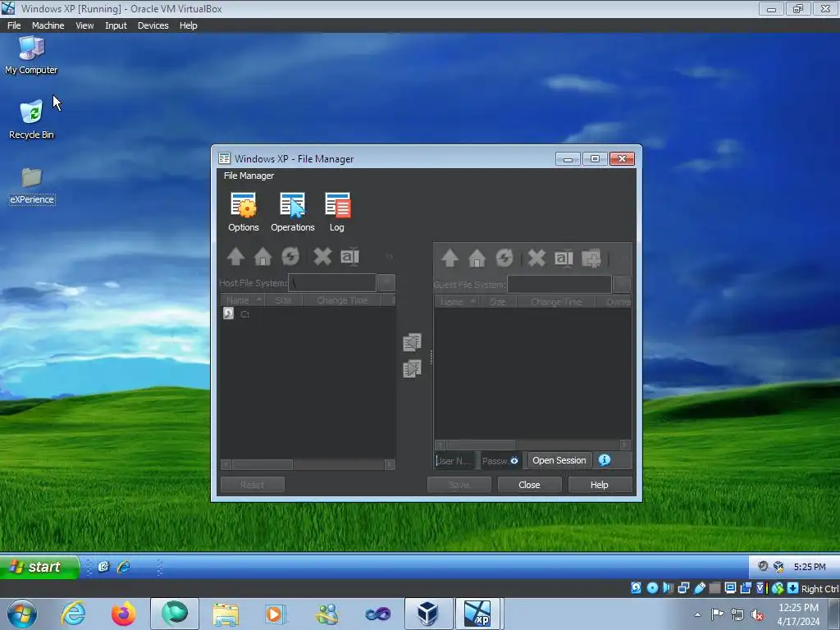Click the Close button in File Manager
Viewport: 840px width, 630px height.
[x=529, y=484]
